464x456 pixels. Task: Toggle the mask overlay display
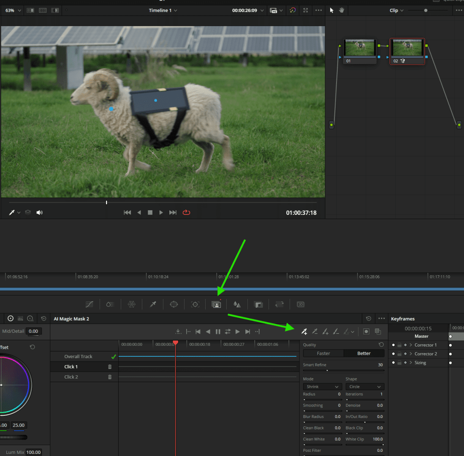coord(366,331)
